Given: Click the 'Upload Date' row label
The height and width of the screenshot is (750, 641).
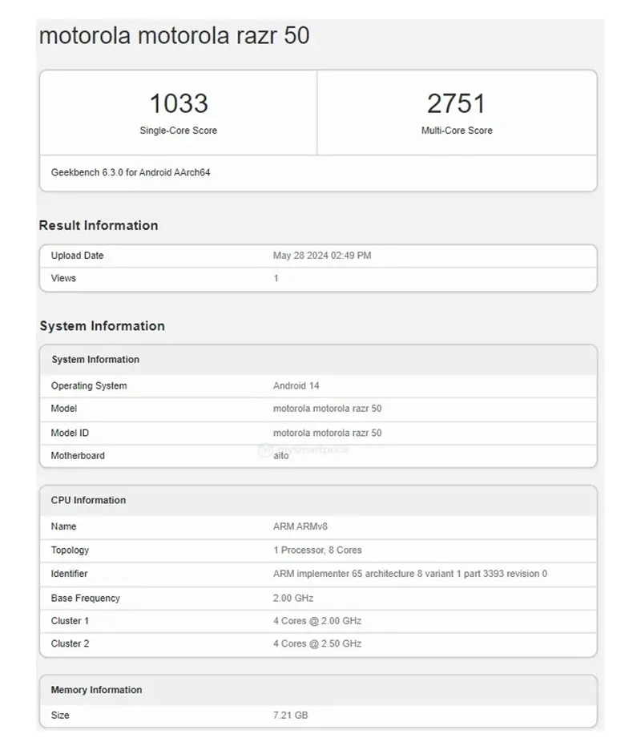Looking at the screenshot, I should [x=78, y=256].
